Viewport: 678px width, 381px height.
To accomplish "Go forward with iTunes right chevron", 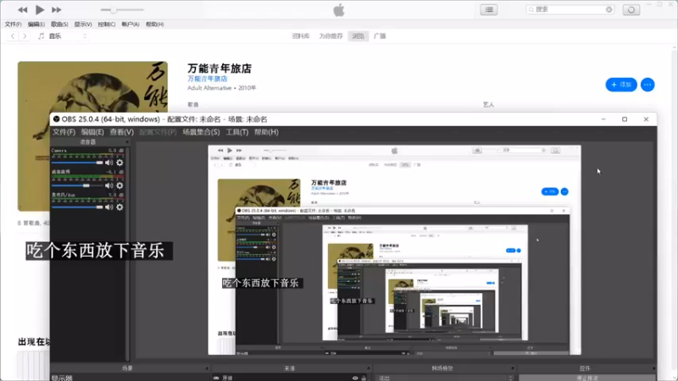I will pyautogui.click(x=25, y=36).
